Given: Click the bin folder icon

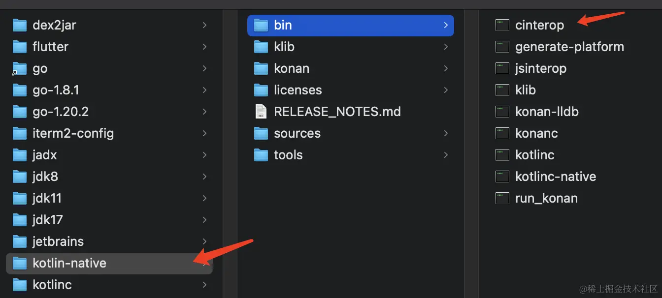Looking at the screenshot, I should [261, 25].
